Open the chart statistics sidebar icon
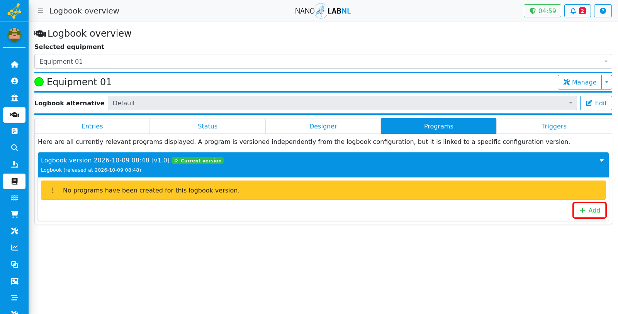618x314 pixels. coord(14,248)
